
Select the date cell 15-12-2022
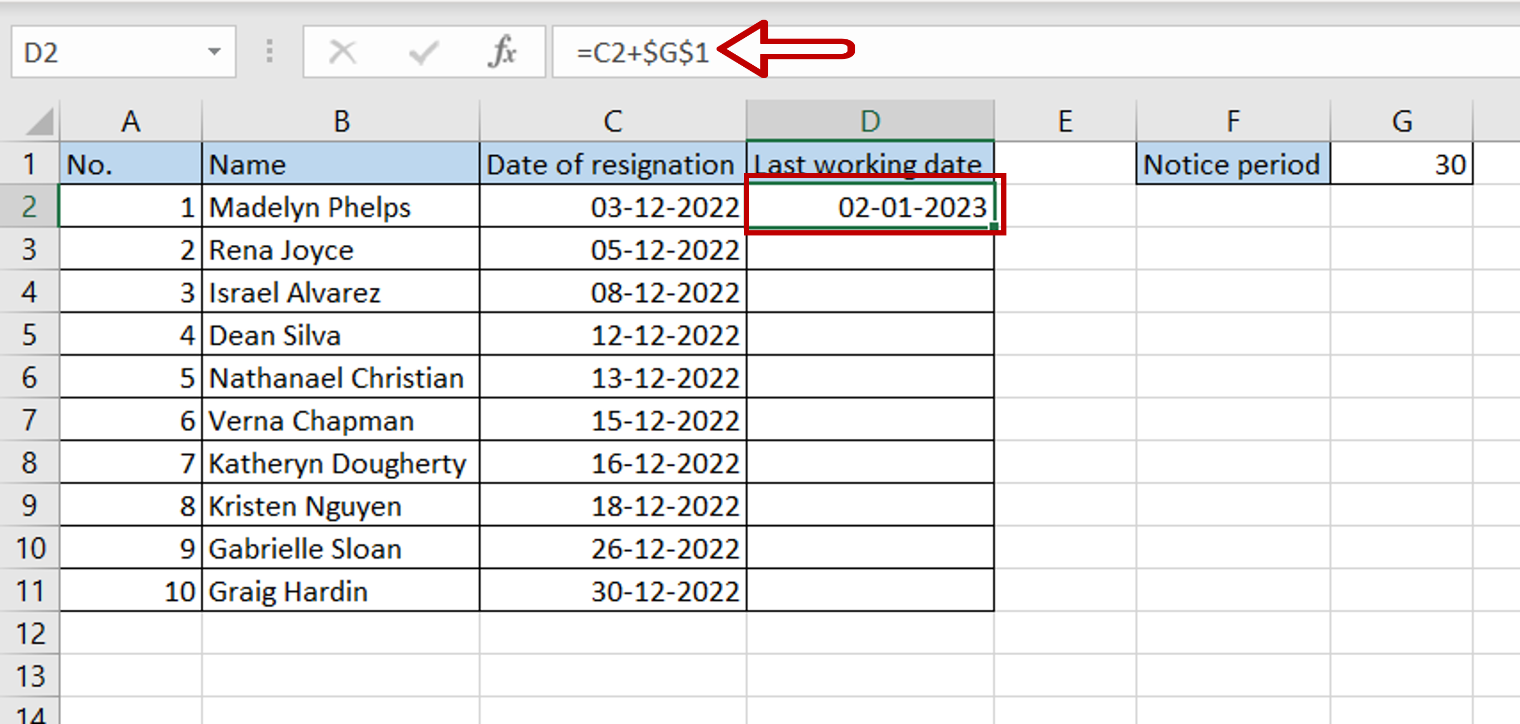(x=613, y=420)
